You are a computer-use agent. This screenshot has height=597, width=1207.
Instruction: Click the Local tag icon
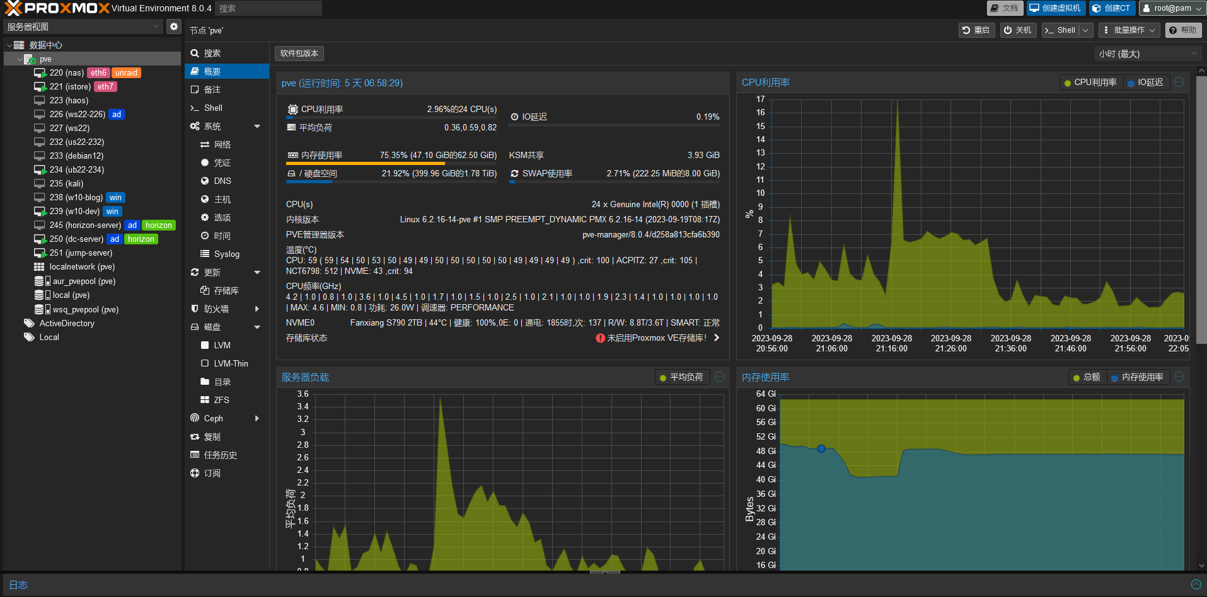coord(29,338)
